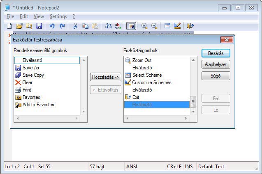Maximize the Notepad2 window
The height and width of the screenshot is (174, 262).
click(x=238, y=8)
